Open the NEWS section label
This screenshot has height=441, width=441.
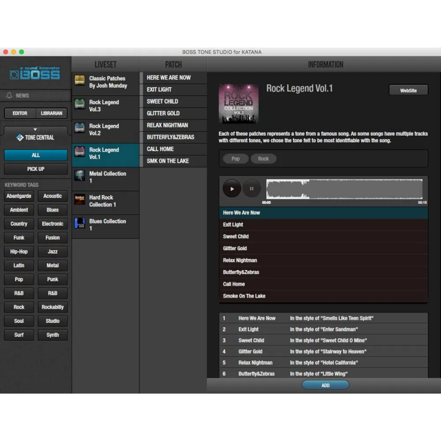[22, 95]
